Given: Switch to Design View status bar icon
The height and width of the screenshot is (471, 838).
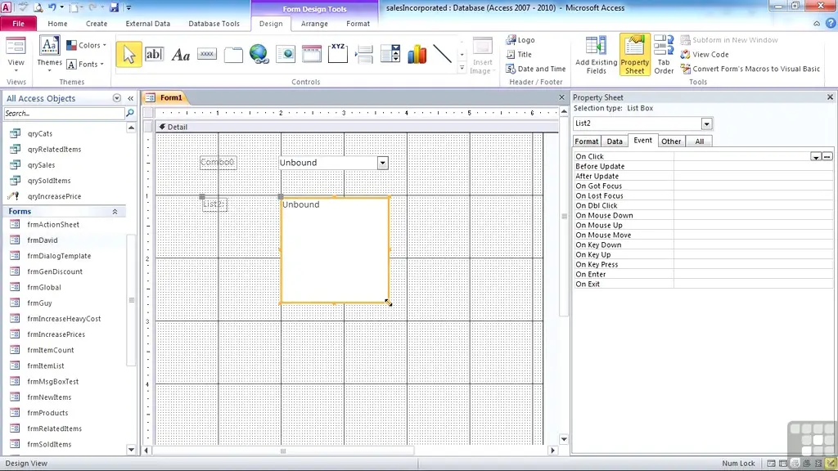Looking at the screenshot, I should (830, 464).
